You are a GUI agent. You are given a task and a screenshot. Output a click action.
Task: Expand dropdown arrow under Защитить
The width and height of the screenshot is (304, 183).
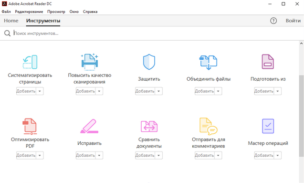(159, 91)
